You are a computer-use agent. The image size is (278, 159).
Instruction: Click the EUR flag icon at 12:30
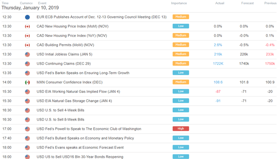27,17
